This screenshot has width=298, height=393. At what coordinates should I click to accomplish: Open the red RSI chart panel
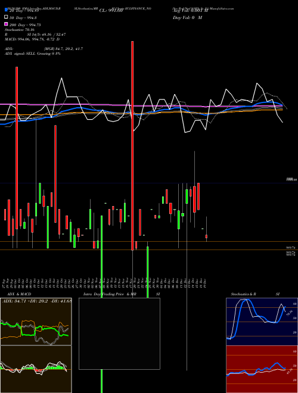262,369
